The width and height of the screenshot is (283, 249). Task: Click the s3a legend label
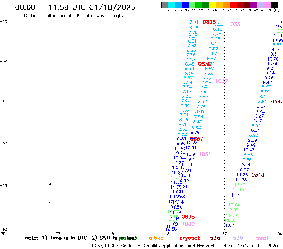point(215,238)
